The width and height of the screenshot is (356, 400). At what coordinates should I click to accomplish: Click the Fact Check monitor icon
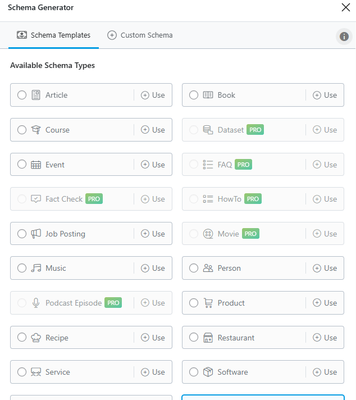36,199
